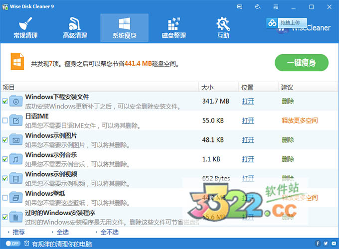Click the orange Windows file icon
The width and height of the screenshot is (339, 249).
click(x=17, y=62)
